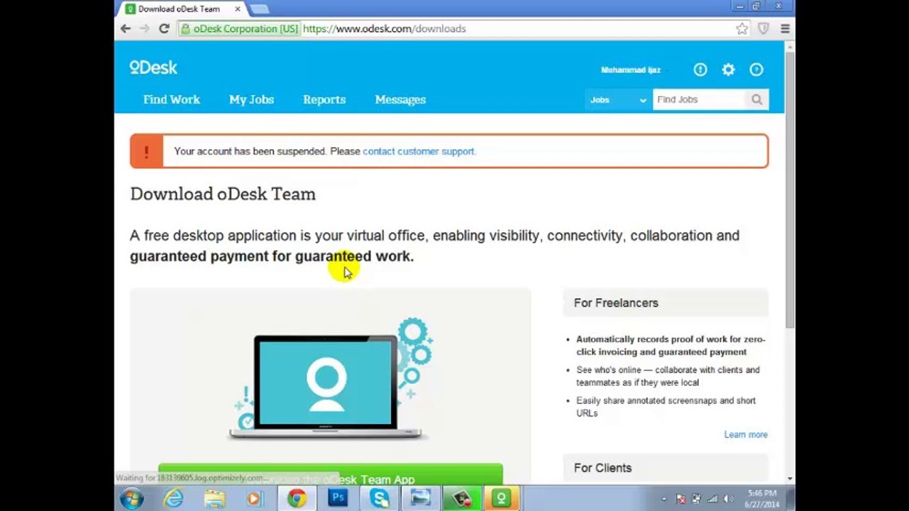
Task: Open the picture viewer taskbar icon
Action: (420, 499)
